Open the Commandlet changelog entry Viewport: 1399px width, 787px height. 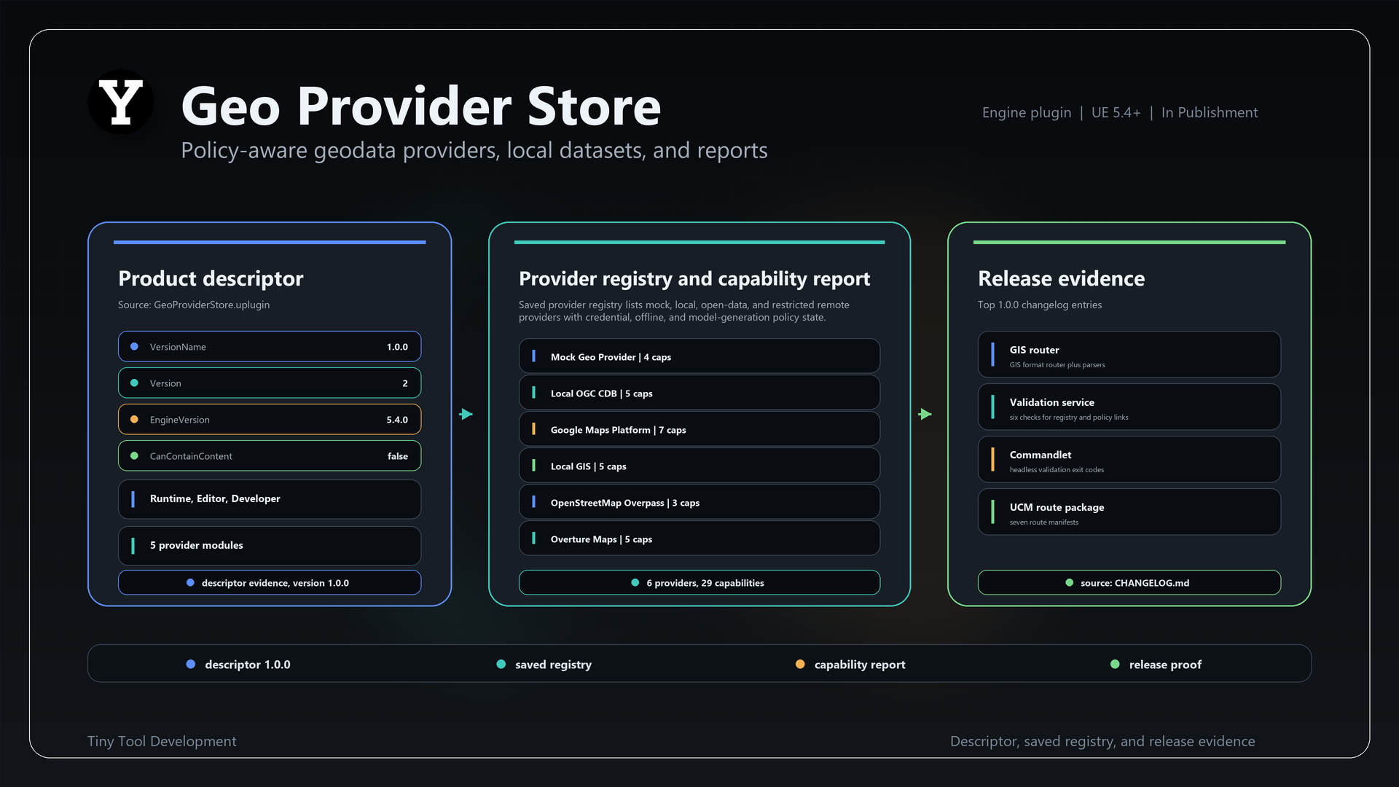[x=1129, y=460]
